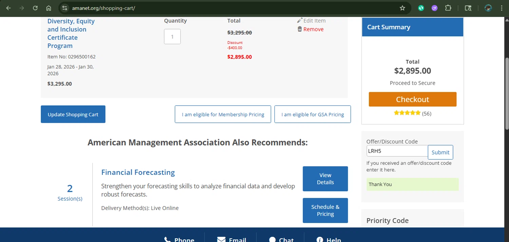
Task: Click the Cart Summary total $2,895.00
Action: pos(413,71)
